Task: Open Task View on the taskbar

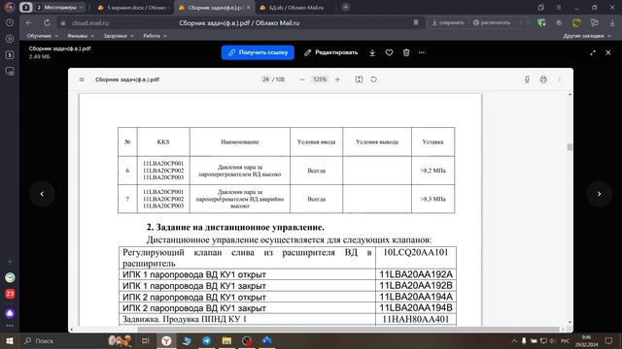Action: 145,340
